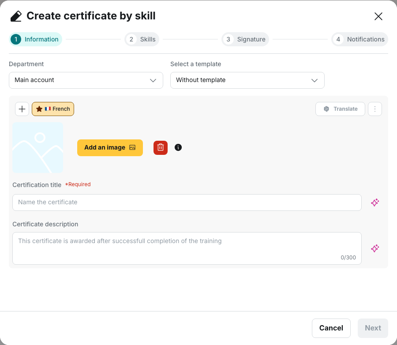Go to the Notifications step

pos(360,39)
